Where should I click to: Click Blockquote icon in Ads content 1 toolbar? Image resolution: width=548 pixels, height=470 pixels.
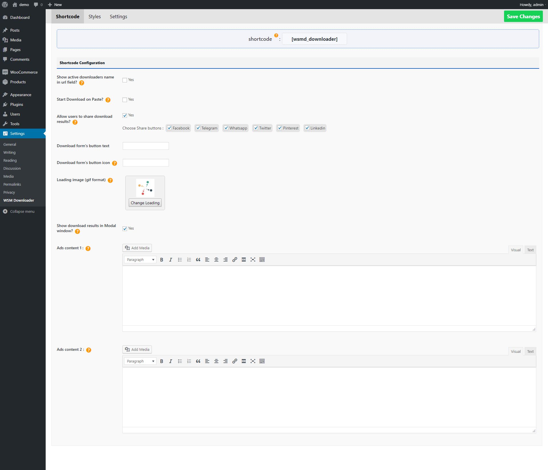tap(198, 260)
